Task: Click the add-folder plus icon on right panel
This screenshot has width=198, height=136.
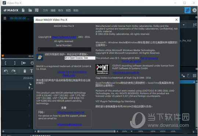Action: click(x=183, y=76)
